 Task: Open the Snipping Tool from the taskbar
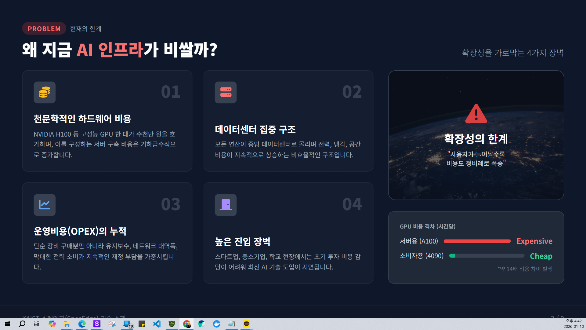tap(112, 324)
